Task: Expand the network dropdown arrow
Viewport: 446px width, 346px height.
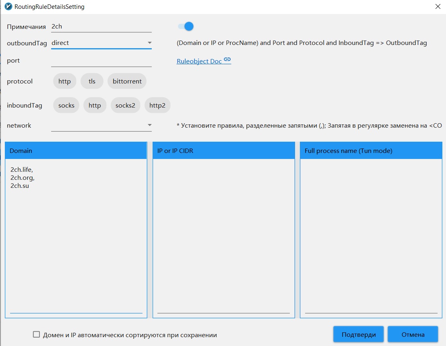Action: tap(149, 125)
